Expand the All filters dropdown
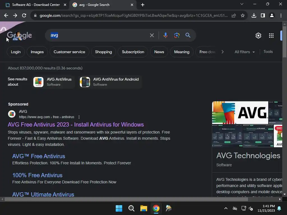 click(x=244, y=52)
